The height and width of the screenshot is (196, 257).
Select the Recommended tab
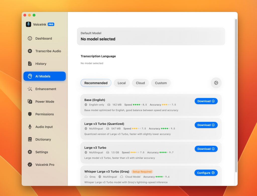coord(96,83)
